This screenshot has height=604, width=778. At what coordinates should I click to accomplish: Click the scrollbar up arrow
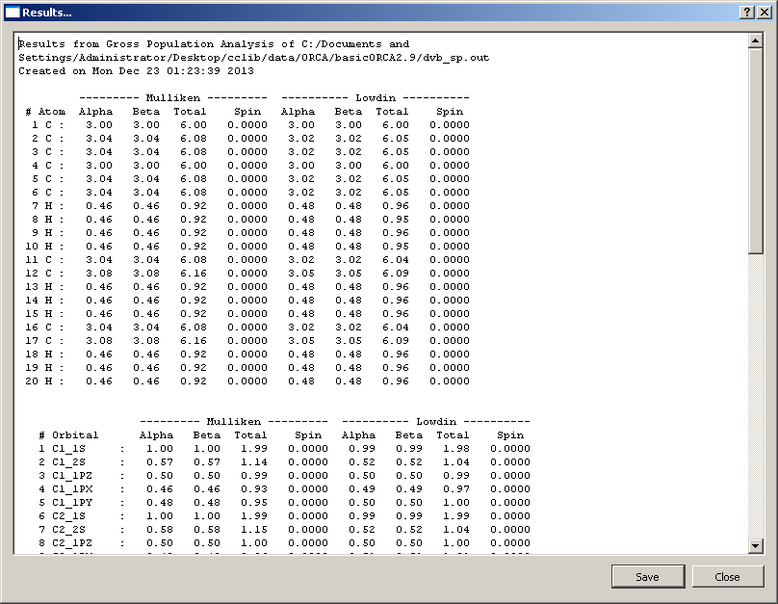(x=756, y=42)
